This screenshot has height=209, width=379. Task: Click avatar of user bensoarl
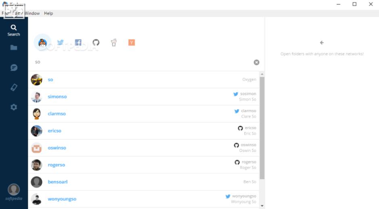[37, 182]
